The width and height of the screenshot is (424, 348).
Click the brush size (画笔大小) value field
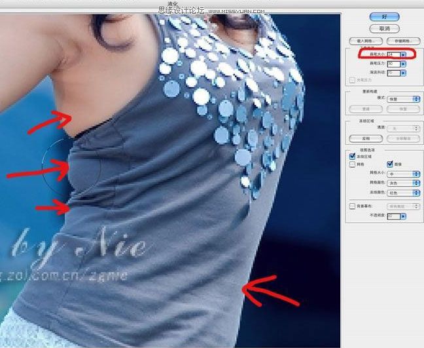coord(394,54)
